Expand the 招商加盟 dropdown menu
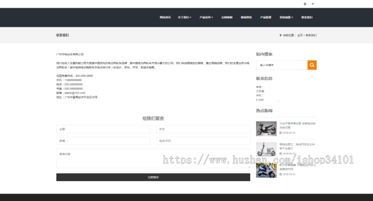The width and height of the screenshot is (373, 201). point(286,17)
